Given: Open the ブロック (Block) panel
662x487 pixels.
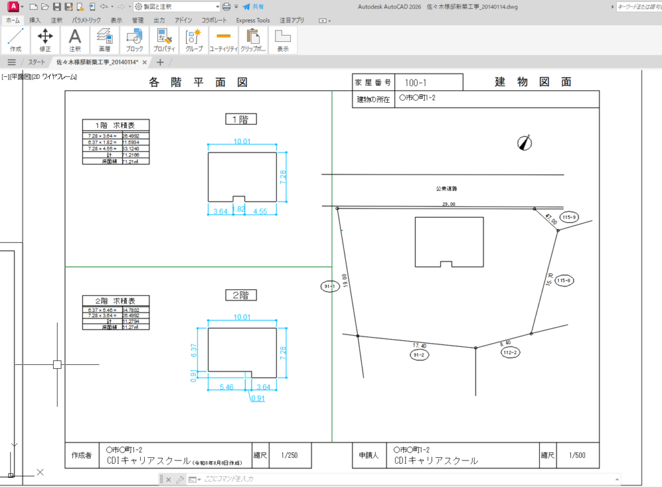Looking at the screenshot, I should pos(134,40).
